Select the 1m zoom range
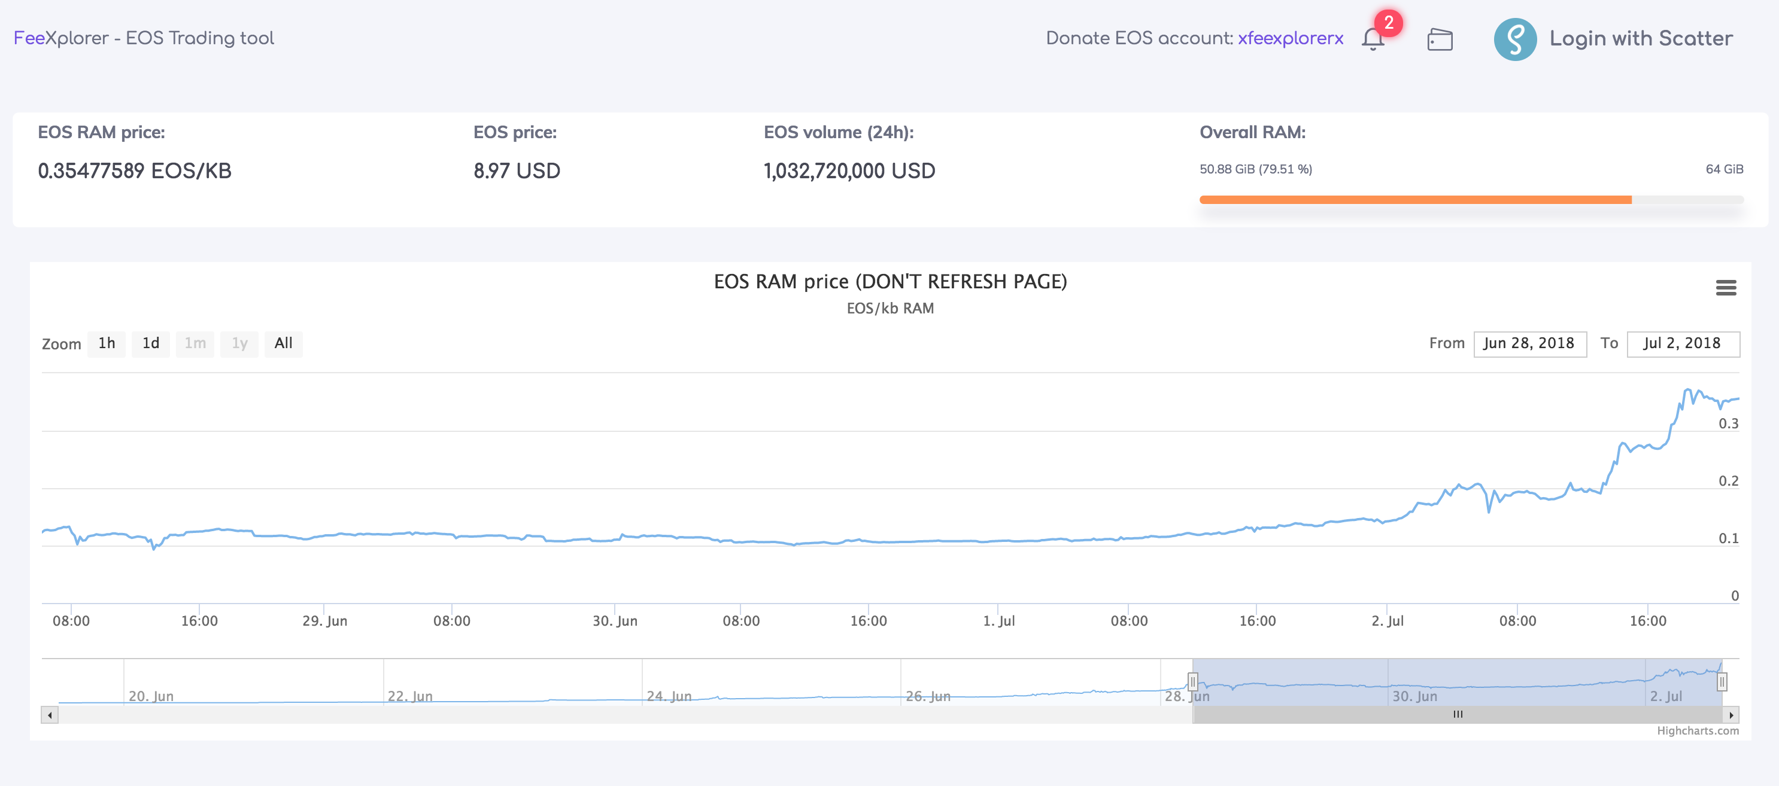This screenshot has width=1779, height=786. coord(195,344)
